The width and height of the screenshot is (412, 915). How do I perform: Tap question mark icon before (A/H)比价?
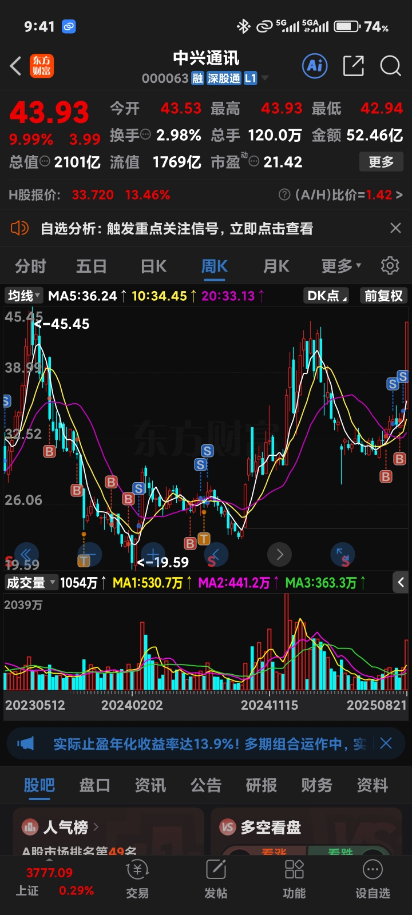[x=284, y=194]
